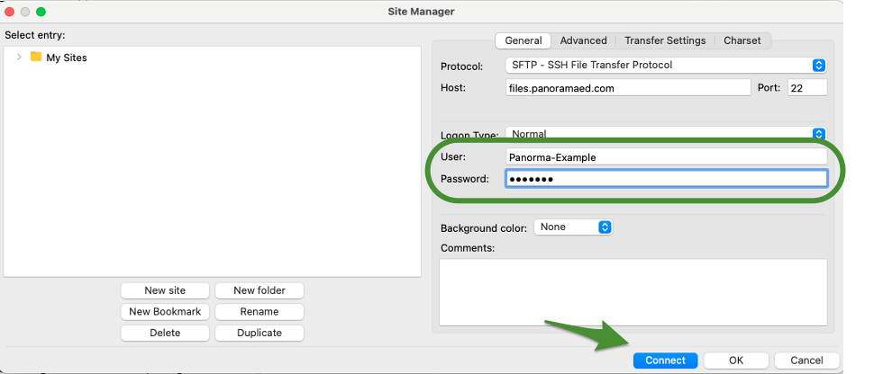Open the Background color dropdown
The image size is (883, 374).
point(573,227)
